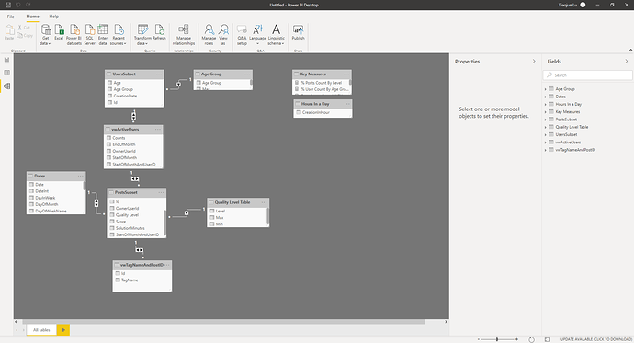Image resolution: width=634 pixels, height=343 pixels.
Task: Switch to Model view in sidebar
Action: pyautogui.click(x=6, y=86)
